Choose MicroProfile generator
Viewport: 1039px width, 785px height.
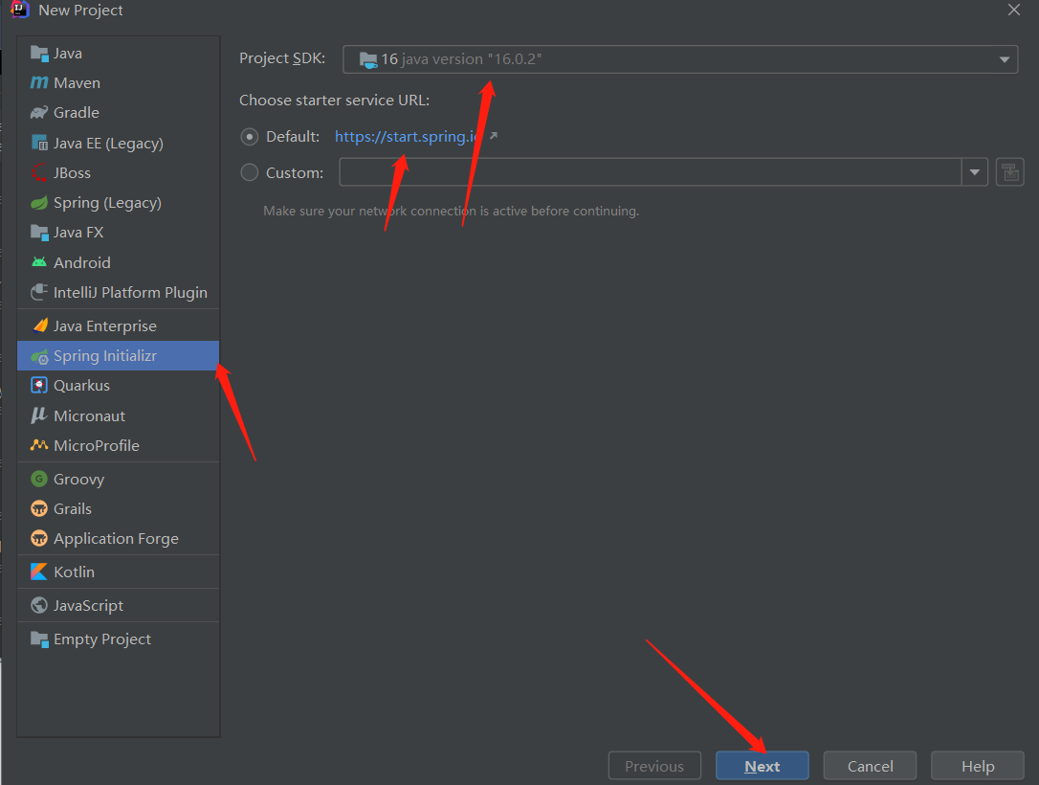click(x=118, y=445)
